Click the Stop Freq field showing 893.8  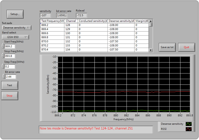point(10,56)
